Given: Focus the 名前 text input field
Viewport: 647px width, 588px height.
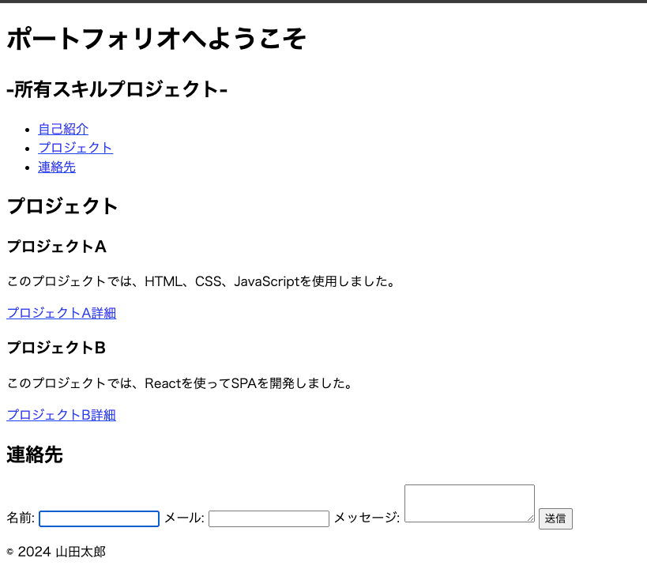Looking at the screenshot, I should tap(99, 518).
